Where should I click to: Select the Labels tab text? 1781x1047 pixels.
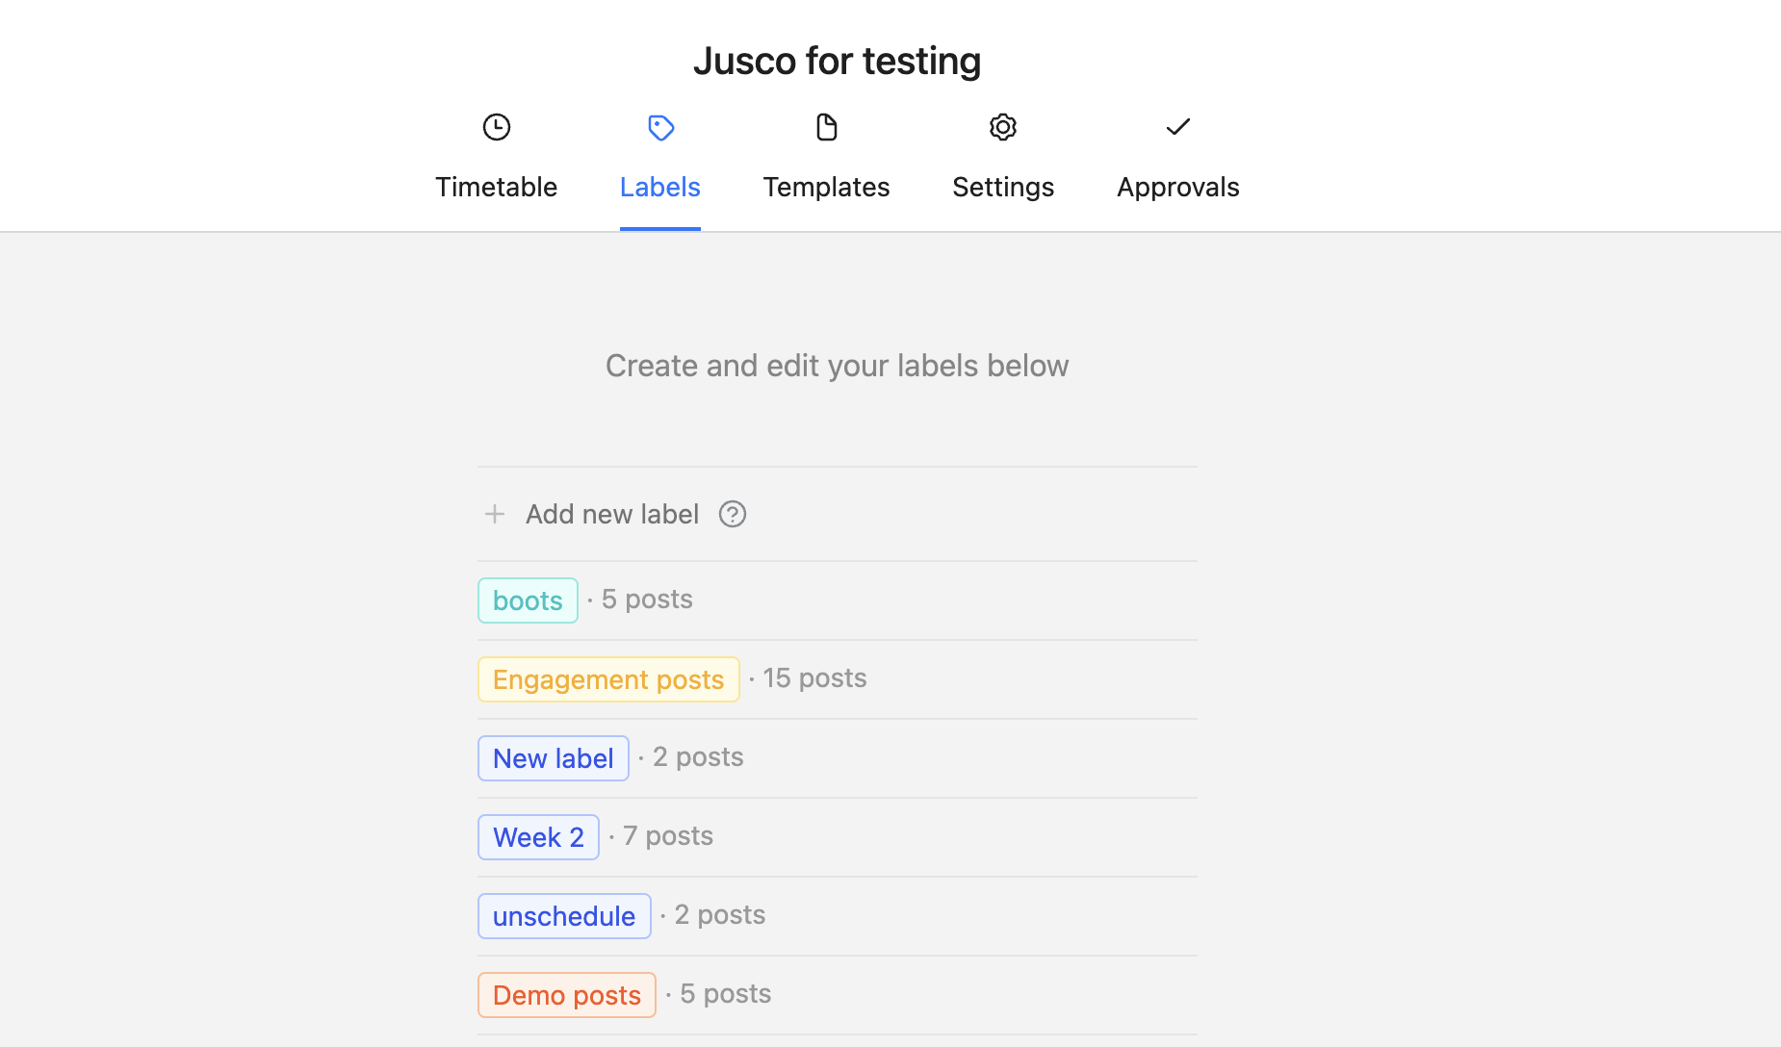(660, 187)
